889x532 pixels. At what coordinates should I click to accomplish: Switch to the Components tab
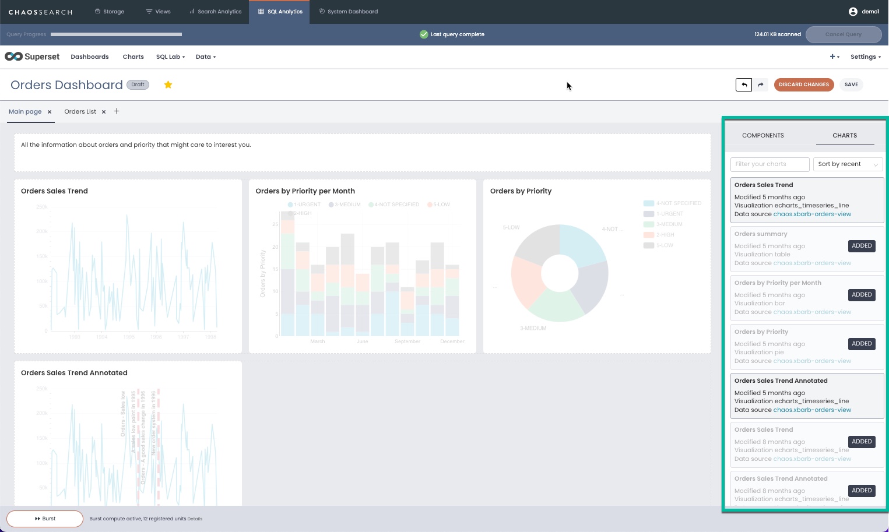coord(762,135)
